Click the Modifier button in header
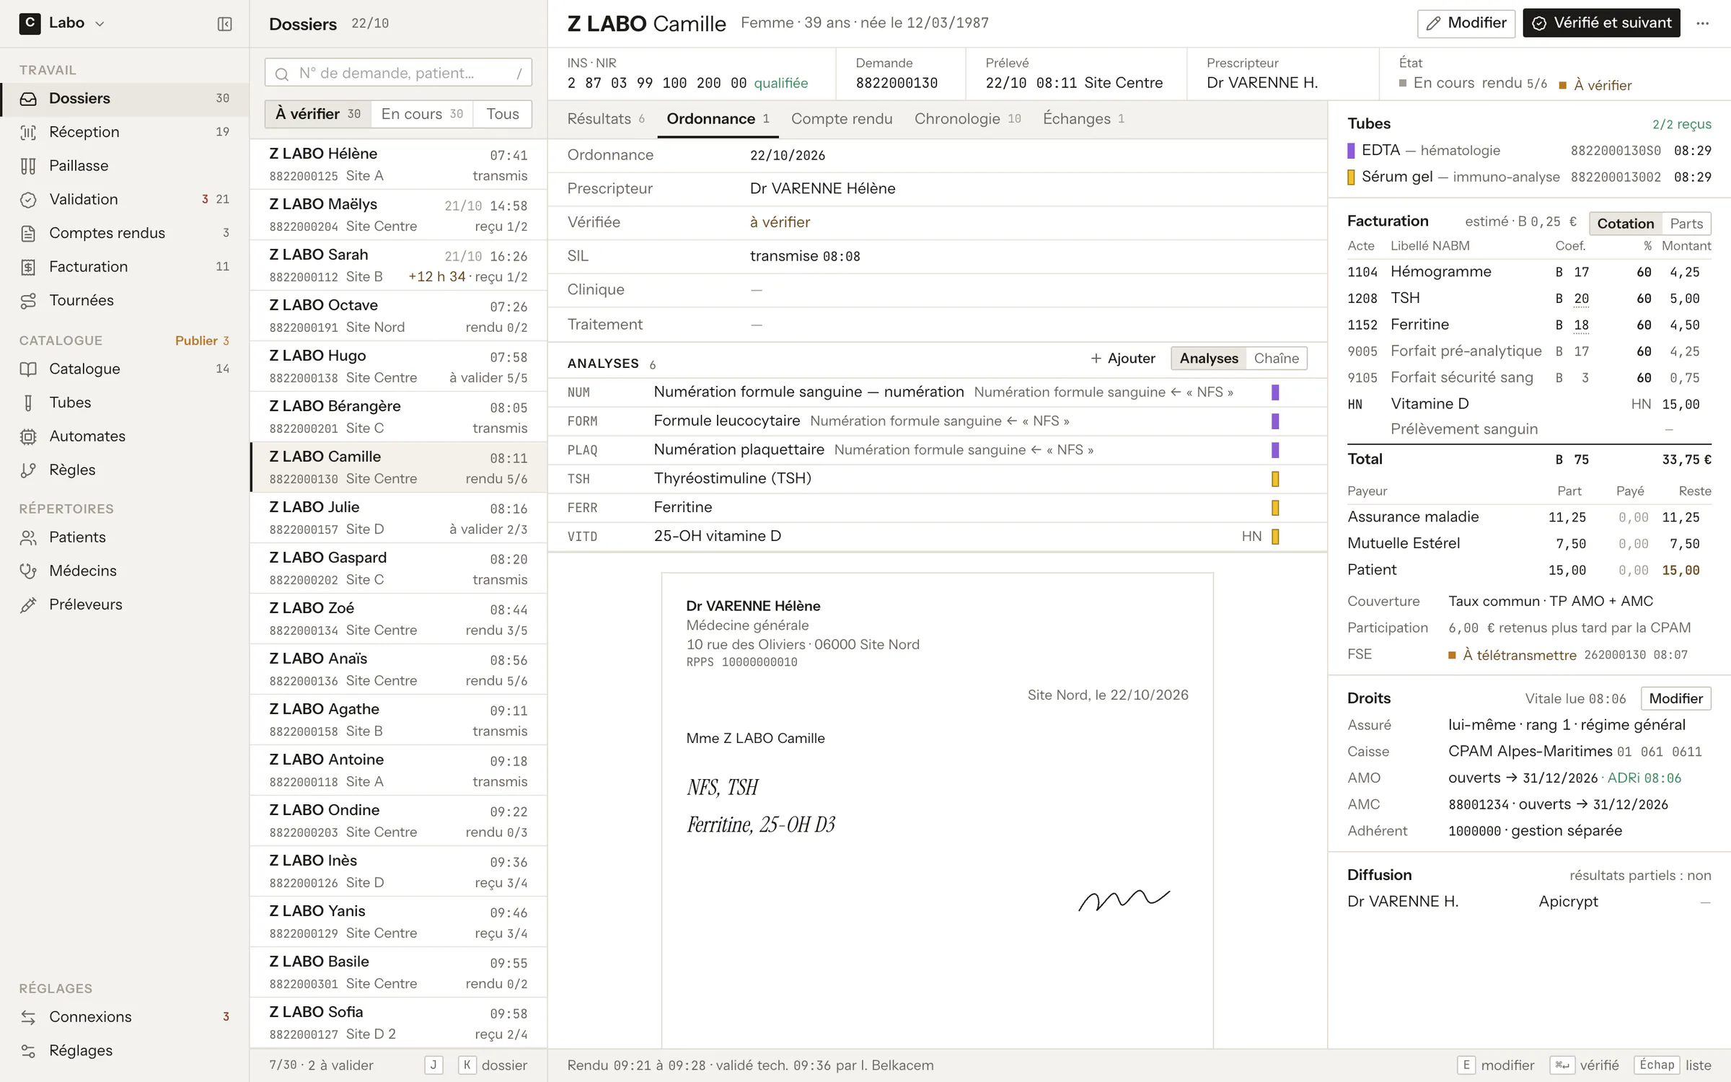The width and height of the screenshot is (1731, 1082). point(1466,23)
